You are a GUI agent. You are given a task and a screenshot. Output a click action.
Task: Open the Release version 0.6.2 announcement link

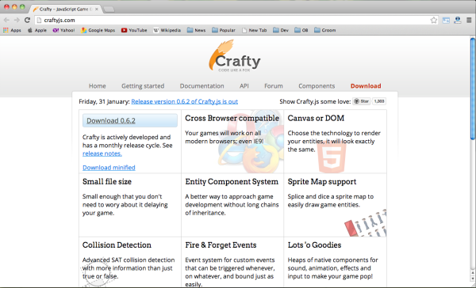185,101
